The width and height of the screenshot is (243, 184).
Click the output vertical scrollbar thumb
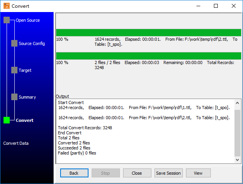[x=237, y=133]
